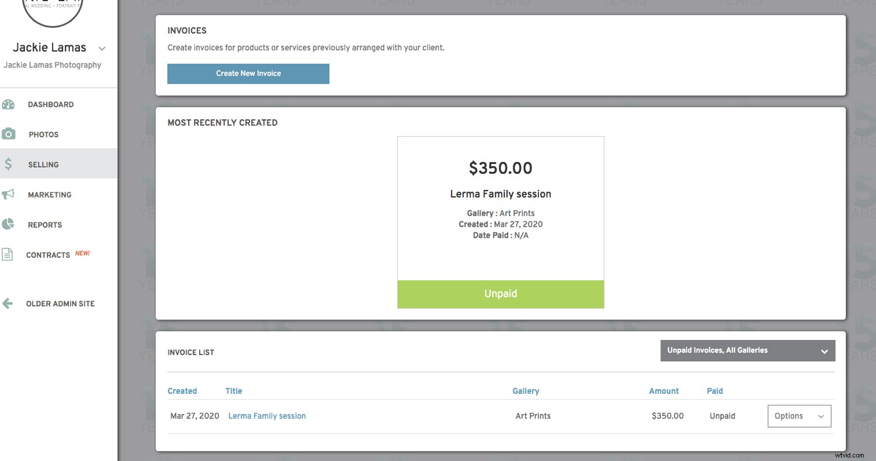
Task: Select the Photos camera icon in sidebar
Action: pos(9,134)
